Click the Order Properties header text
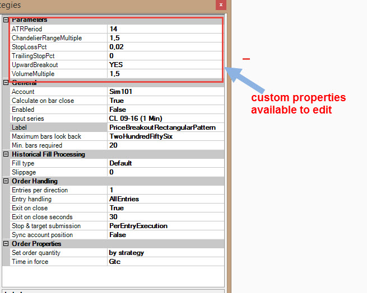Viewport: 367px width, 293px height. coord(36,244)
